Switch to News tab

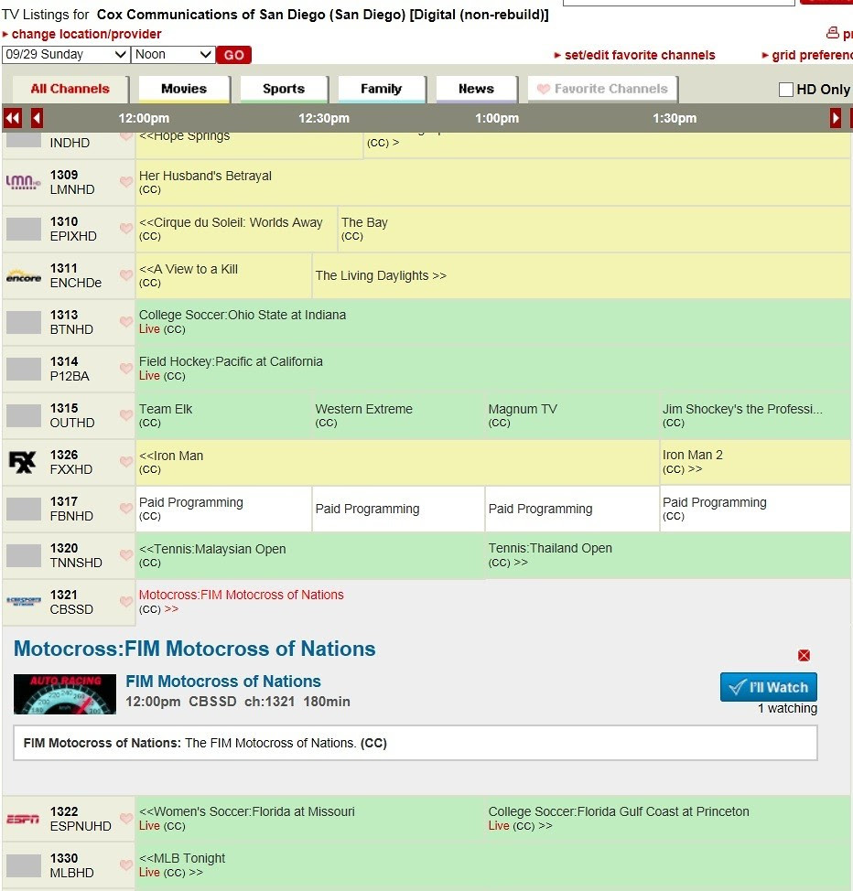(477, 89)
